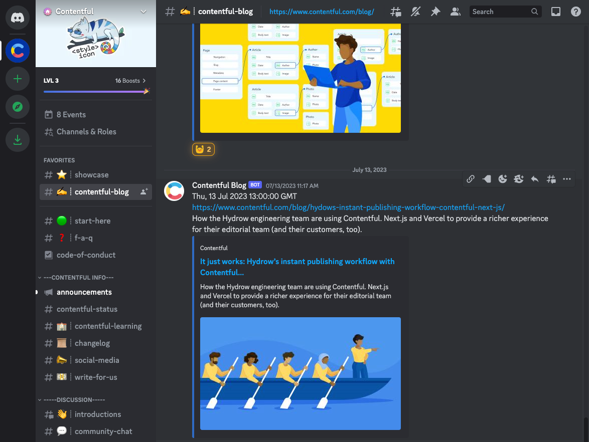Image resolution: width=589 pixels, height=442 pixels.
Task: Open the 8 Events entry
Action: tap(70, 114)
